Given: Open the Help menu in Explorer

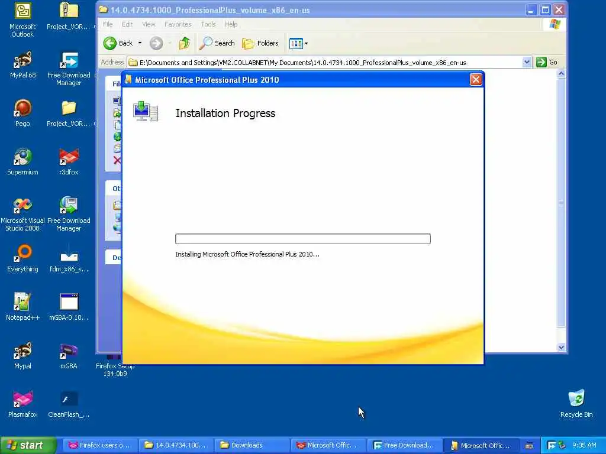Looking at the screenshot, I should click(231, 24).
